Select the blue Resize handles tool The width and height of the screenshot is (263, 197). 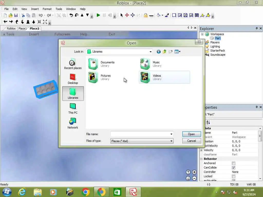[x=133, y=15]
